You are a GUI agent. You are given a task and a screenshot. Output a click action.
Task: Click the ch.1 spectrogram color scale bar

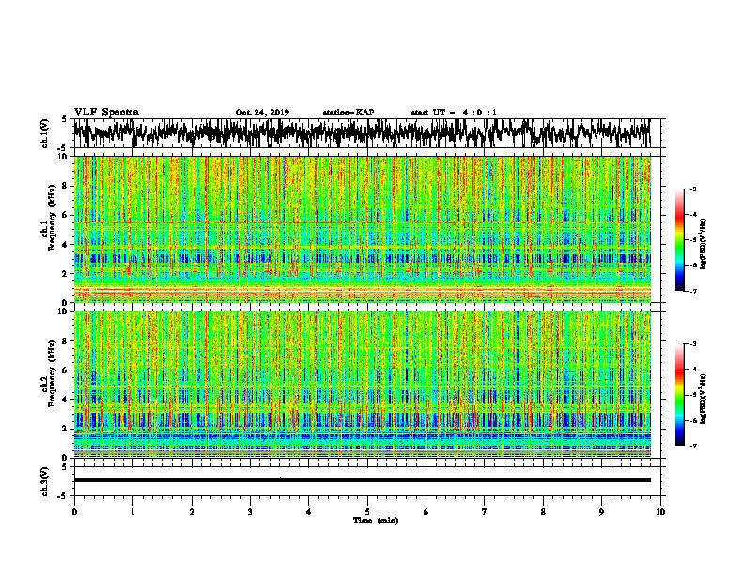pyautogui.click(x=679, y=240)
